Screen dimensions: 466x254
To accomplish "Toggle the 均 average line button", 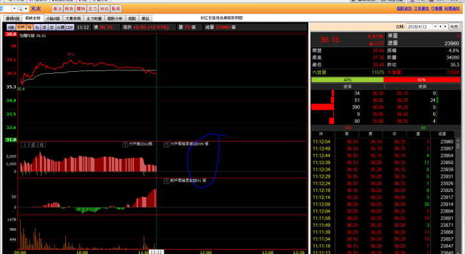I will (29, 27).
